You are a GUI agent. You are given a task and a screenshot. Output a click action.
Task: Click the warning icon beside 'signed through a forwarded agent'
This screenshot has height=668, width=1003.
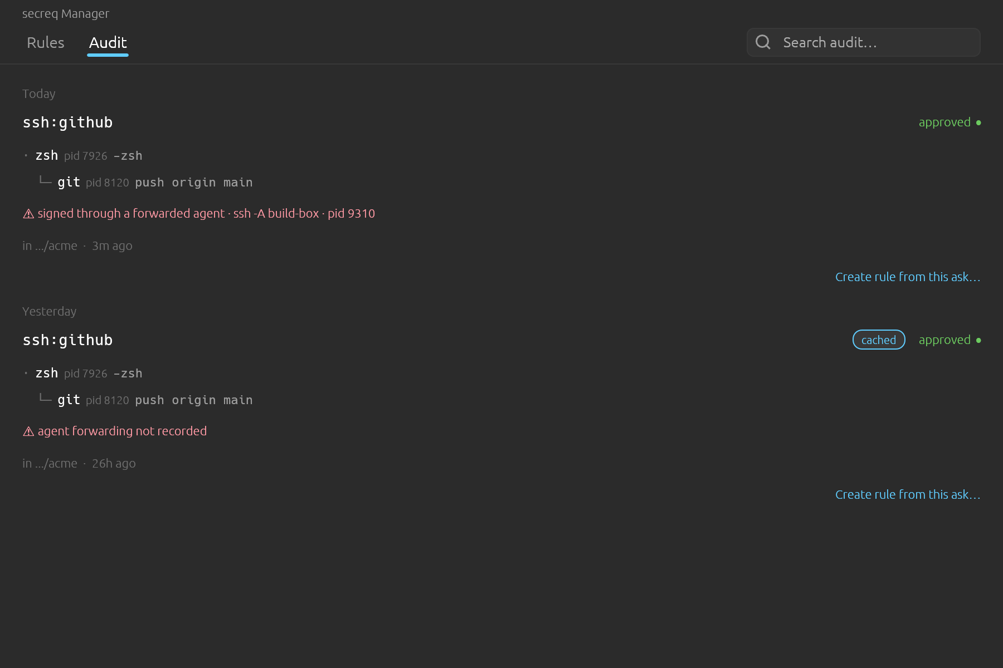pos(28,214)
